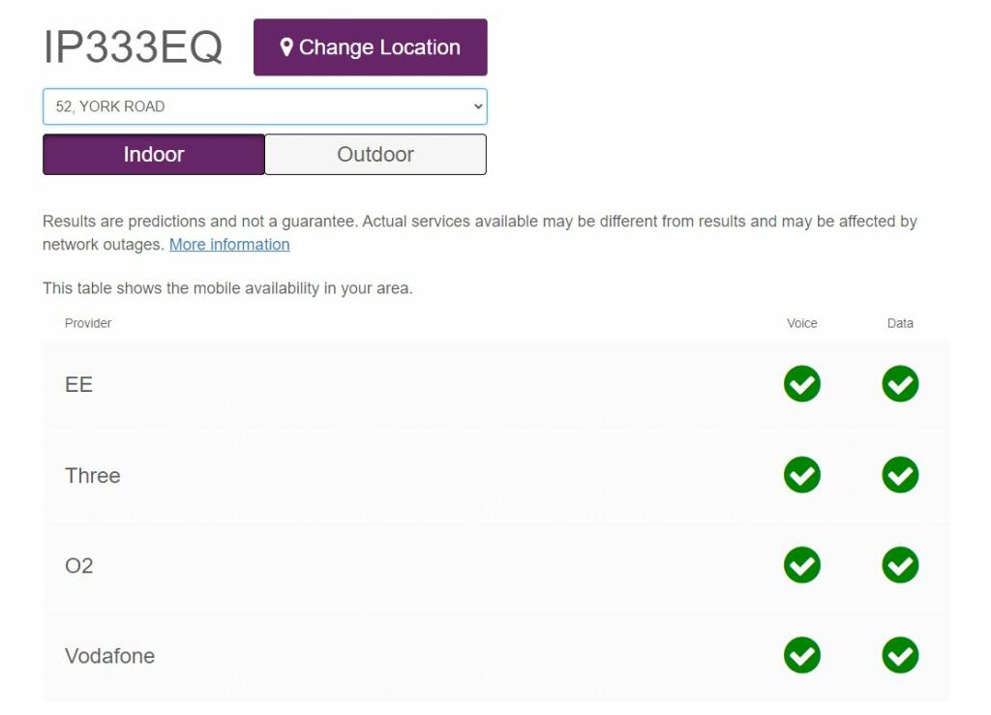The width and height of the screenshot is (991, 715).
Task: Click Vodafone data availability checkmark
Action: coord(900,656)
